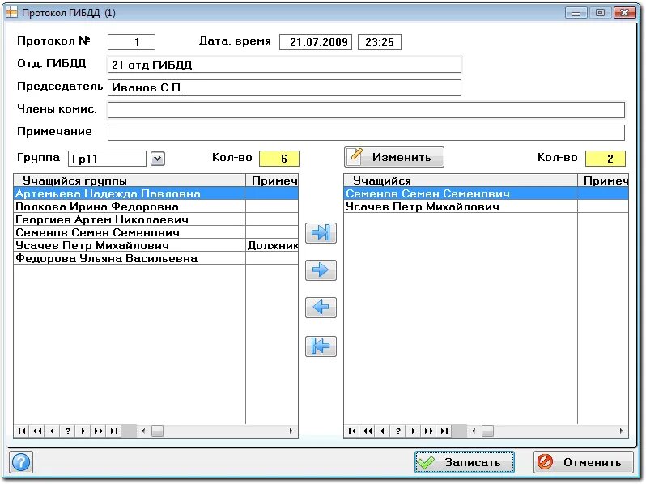Click the window icon in the title bar
The width and height of the screenshot is (646, 484).
point(11,13)
